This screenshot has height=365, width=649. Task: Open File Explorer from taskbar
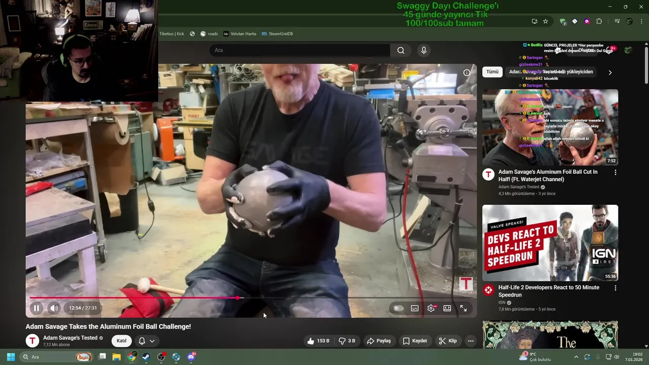[117, 357]
